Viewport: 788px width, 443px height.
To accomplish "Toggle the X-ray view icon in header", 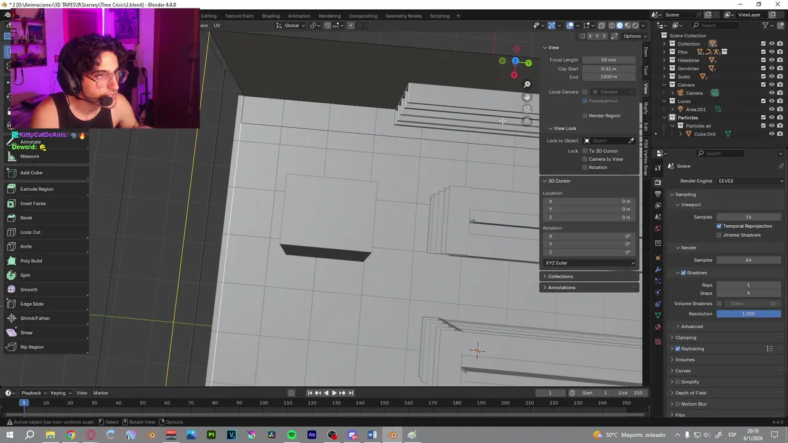I will [x=601, y=25].
